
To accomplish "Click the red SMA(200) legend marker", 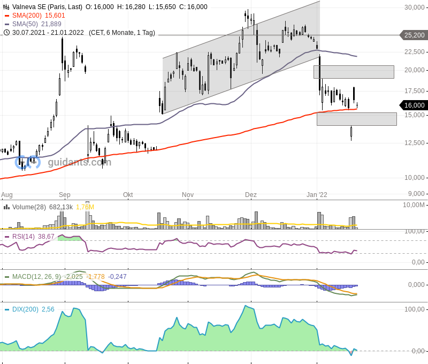I will (x=7, y=16).
